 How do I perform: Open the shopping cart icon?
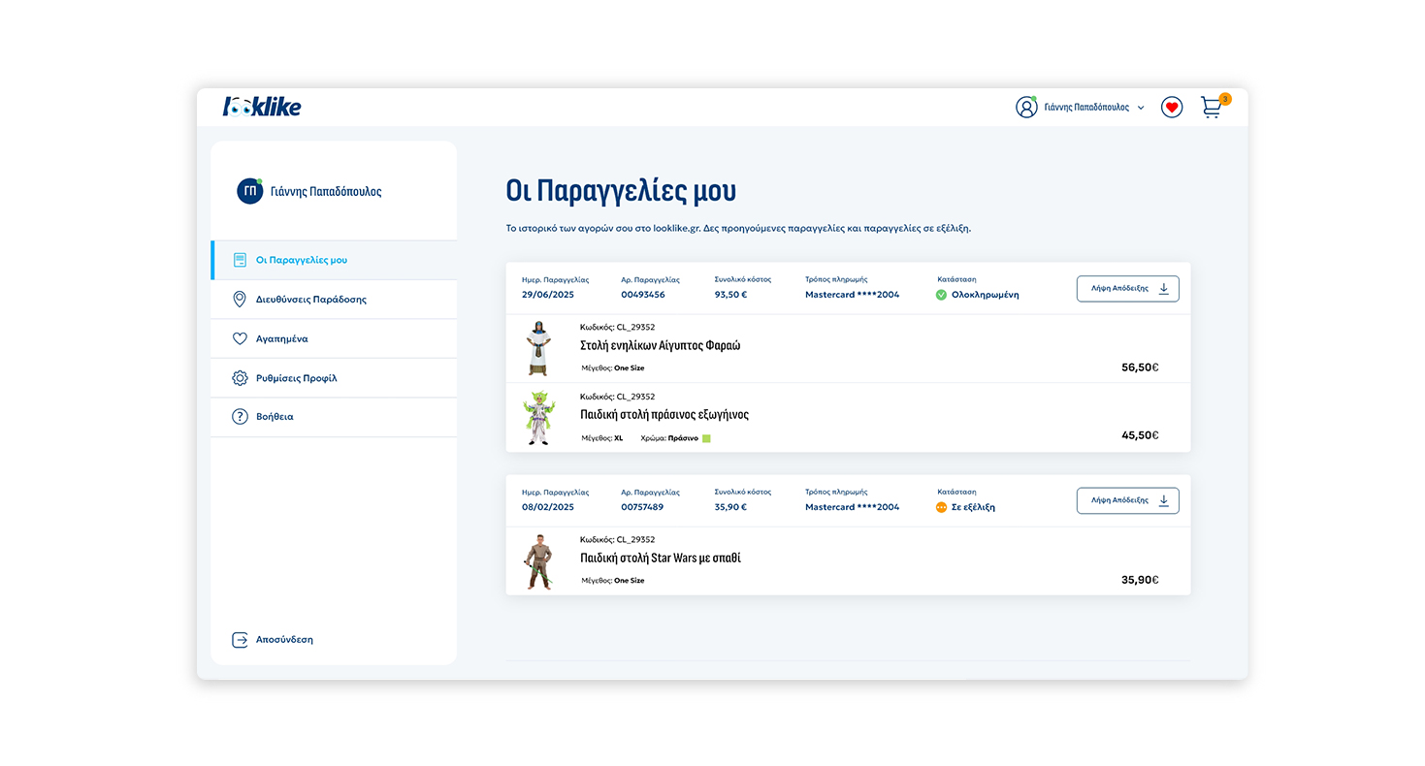click(1212, 107)
